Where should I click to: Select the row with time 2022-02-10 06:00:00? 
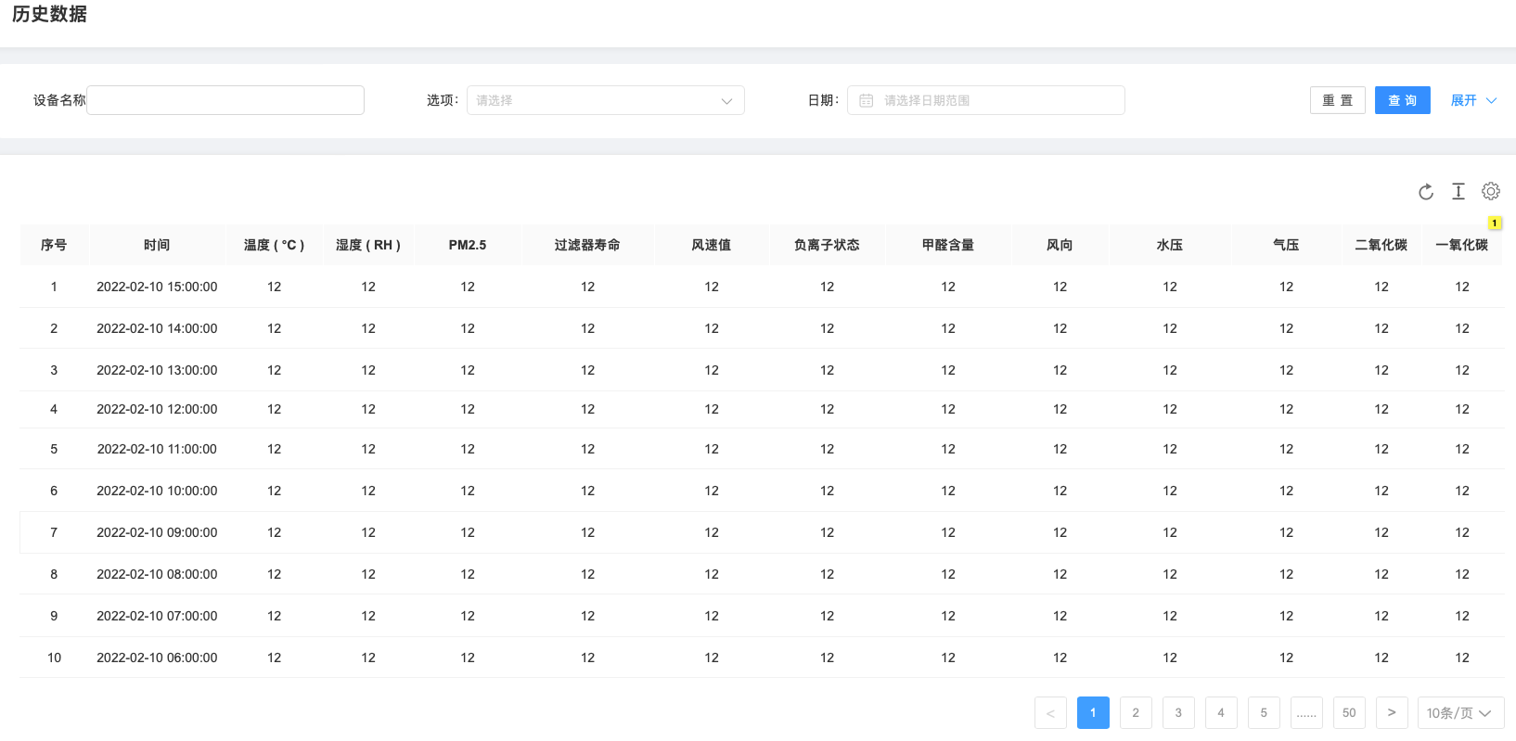[762, 658]
